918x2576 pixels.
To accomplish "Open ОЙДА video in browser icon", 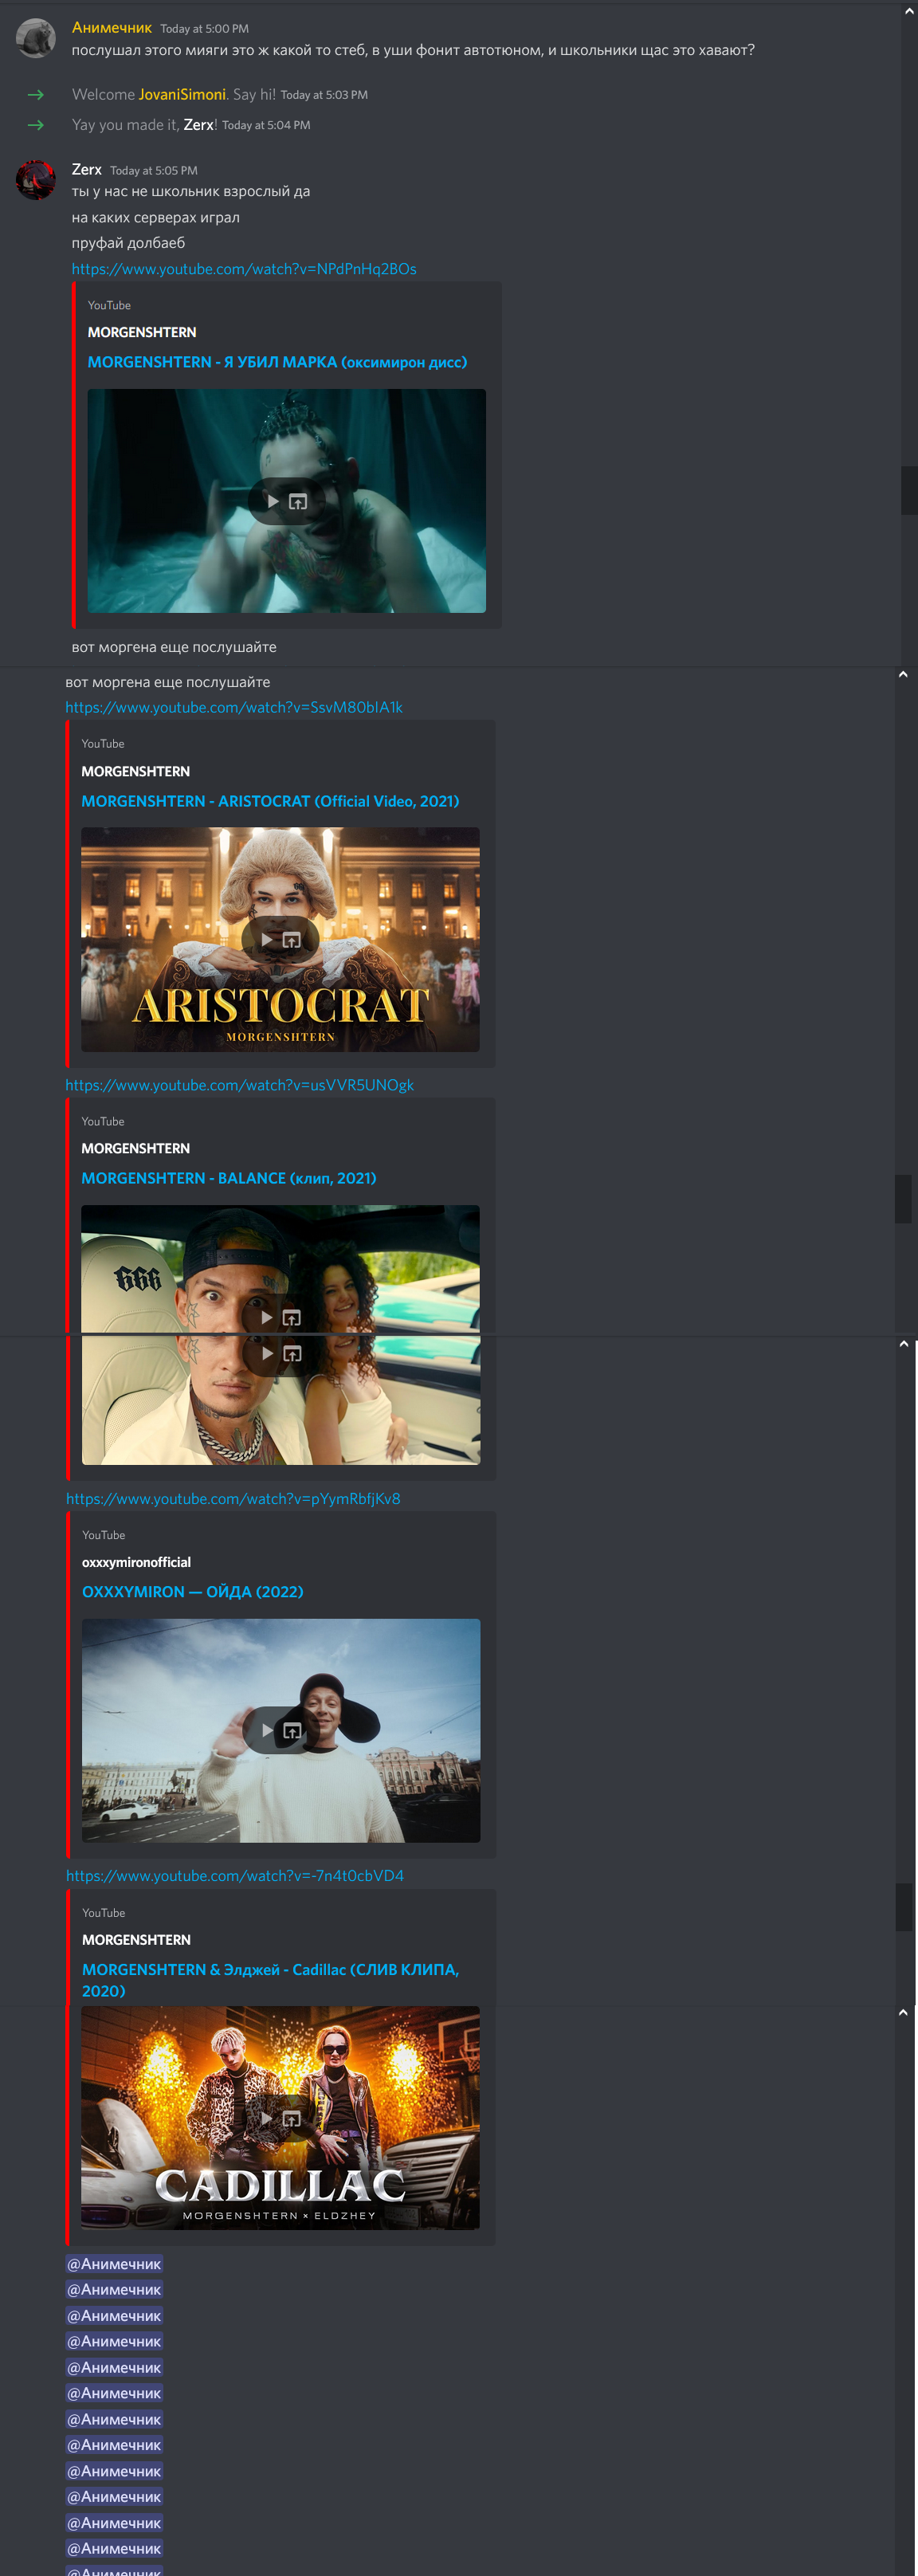I will tap(292, 1730).
